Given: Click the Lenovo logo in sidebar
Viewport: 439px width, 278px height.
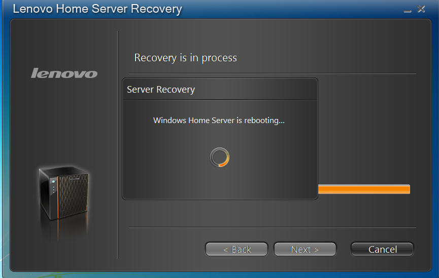Looking at the screenshot, I should 64,73.
